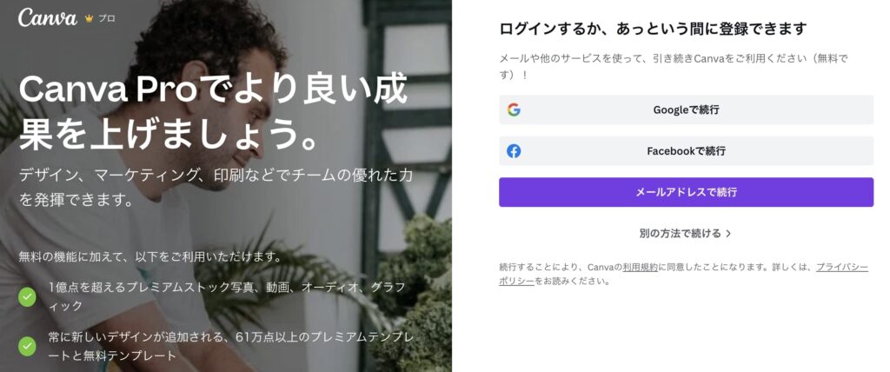Click the プロ label next to crown
This screenshot has width=890, height=372.
point(107,18)
